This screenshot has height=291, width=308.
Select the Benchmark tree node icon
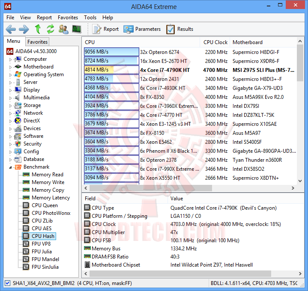coord(18,167)
